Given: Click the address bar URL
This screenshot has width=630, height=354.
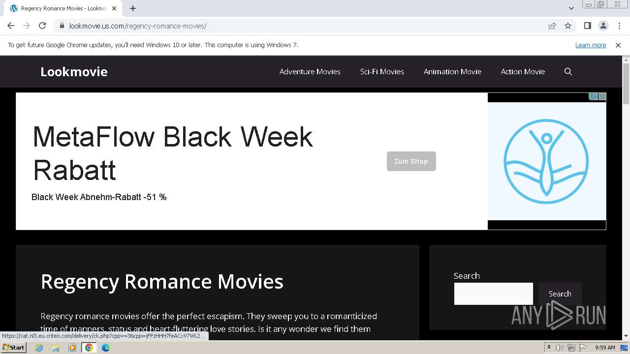Looking at the screenshot, I should [138, 26].
